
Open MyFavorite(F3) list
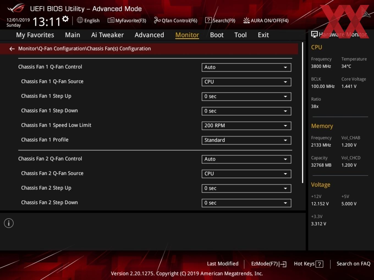(127, 21)
